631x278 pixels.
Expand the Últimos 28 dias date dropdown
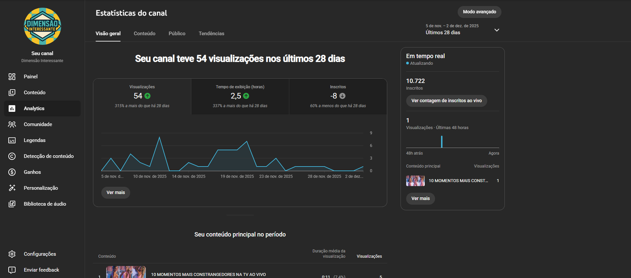pos(497,30)
